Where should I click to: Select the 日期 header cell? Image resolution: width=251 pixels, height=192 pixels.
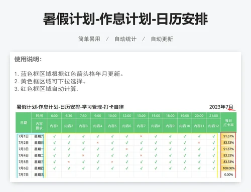pyautogui.click(x=24, y=123)
